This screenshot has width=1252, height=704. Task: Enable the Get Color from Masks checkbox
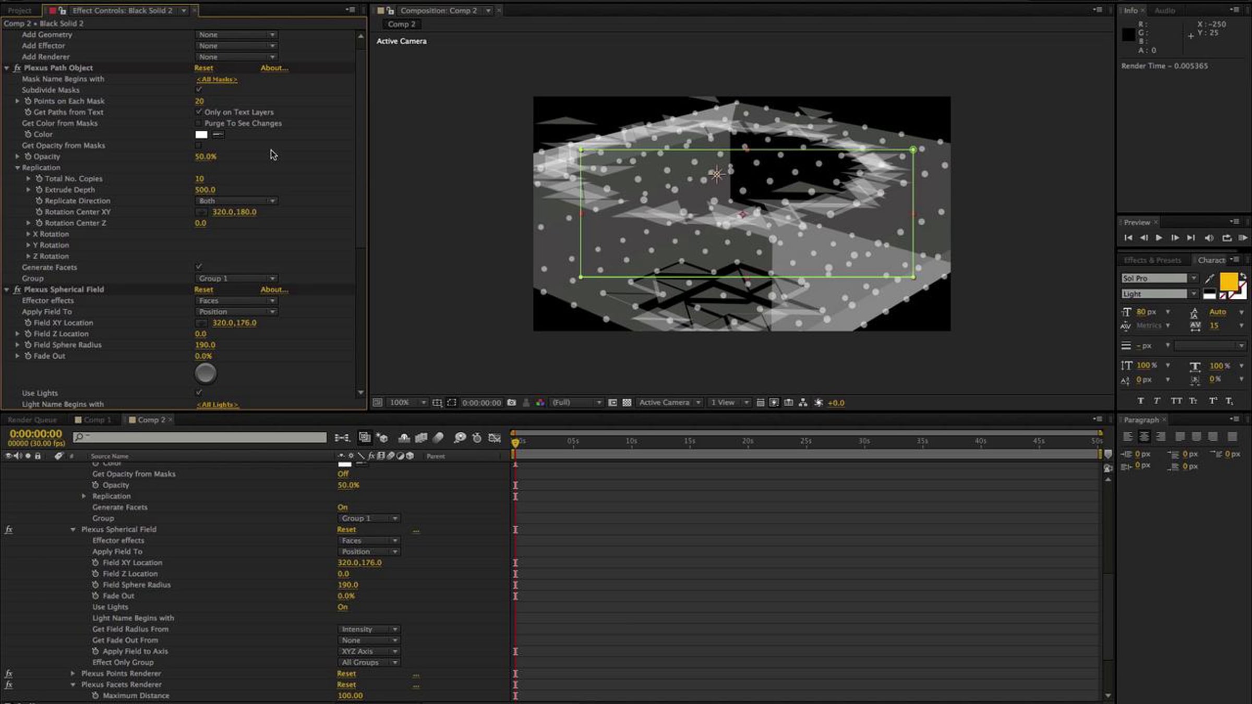(x=198, y=123)
